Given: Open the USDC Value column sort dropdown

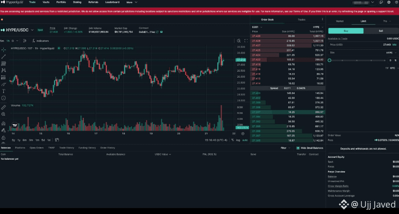Looking at the screenshot, I should click(163, 154).
